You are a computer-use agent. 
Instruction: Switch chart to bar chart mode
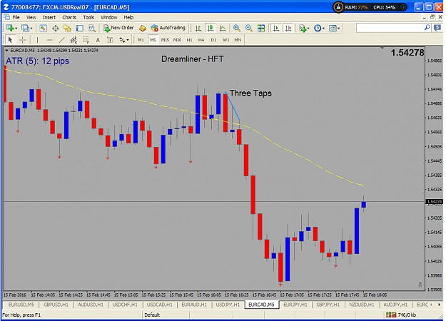point(198,28)
